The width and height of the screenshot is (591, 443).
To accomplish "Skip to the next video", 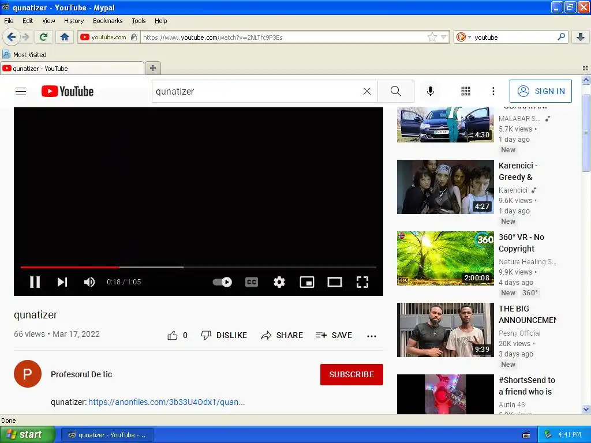I will click(62, 281).
